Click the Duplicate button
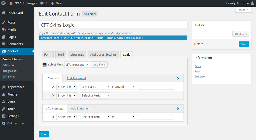The image size is (256, 140). pos(241,33)
